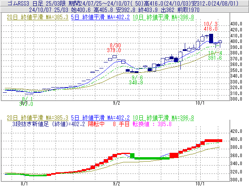
Task: Click the large red block near 360 in lower chart
Action: click(x=174, y=155)
